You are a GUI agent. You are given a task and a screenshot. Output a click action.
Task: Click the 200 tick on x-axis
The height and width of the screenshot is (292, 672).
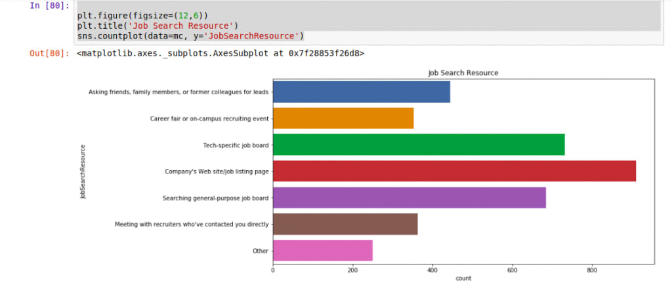click(352, 270)
